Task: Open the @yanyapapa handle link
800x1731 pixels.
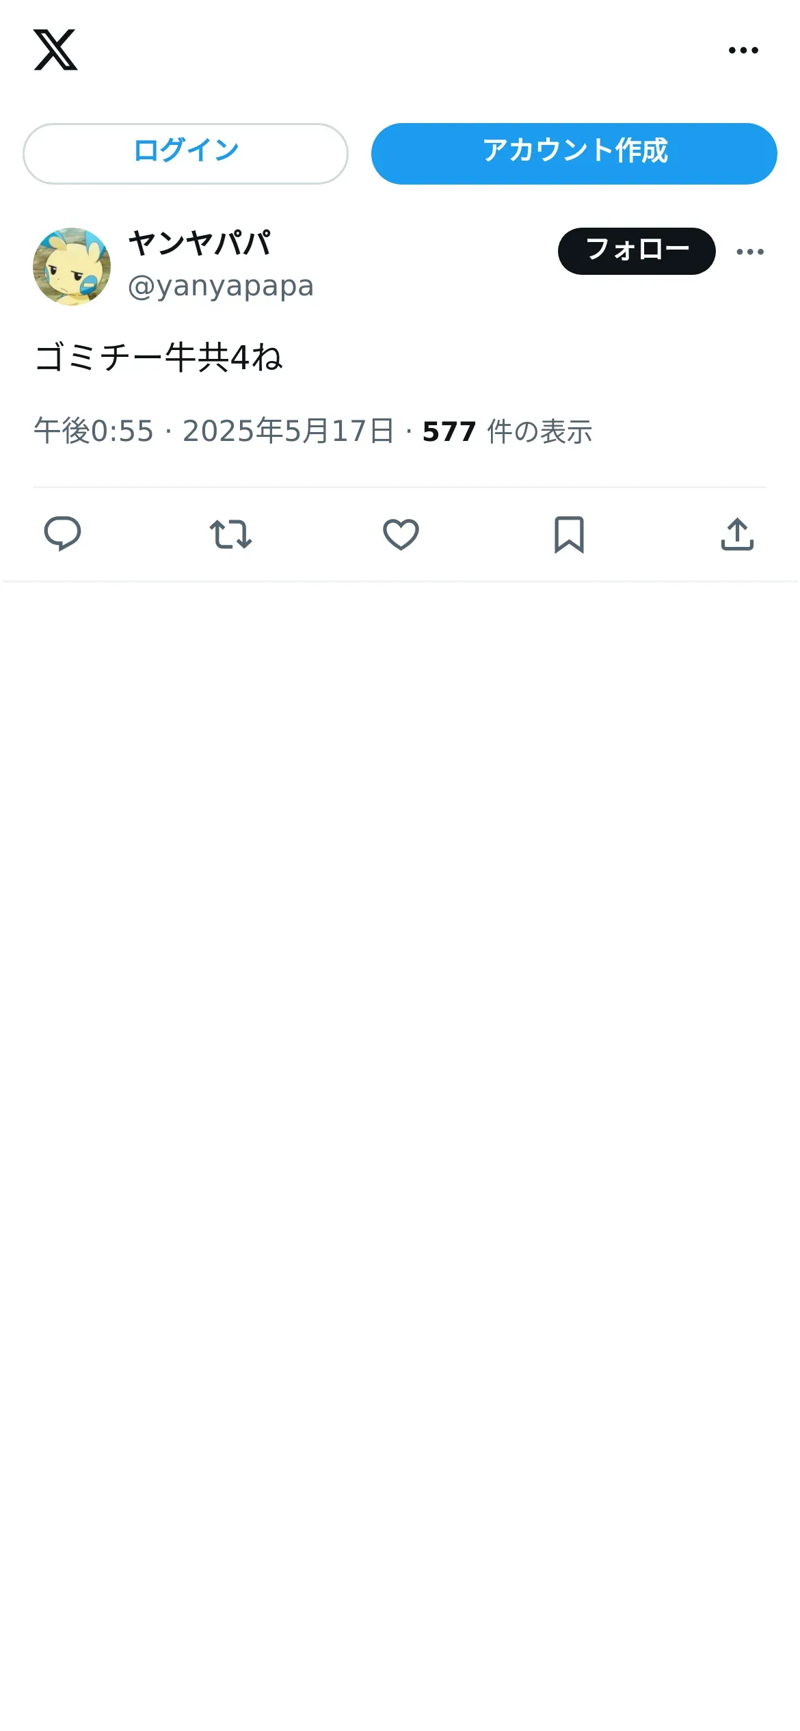Action: 221,286
